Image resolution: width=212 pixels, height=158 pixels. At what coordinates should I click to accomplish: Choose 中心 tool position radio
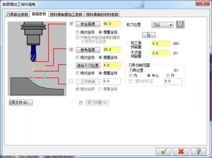[x=149, y=76]
